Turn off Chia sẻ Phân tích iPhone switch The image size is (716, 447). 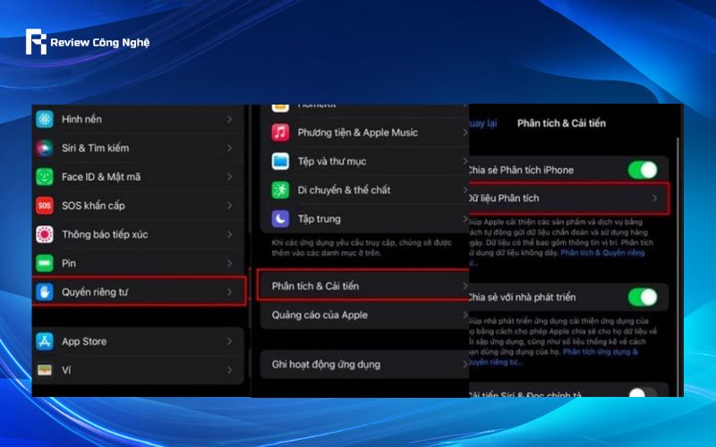click(643, 170)
